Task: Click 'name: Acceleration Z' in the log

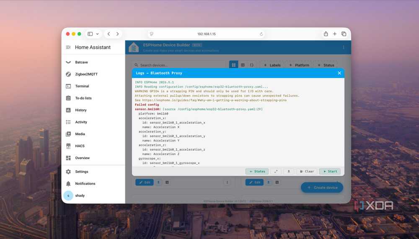Action: tap(161, 154)
